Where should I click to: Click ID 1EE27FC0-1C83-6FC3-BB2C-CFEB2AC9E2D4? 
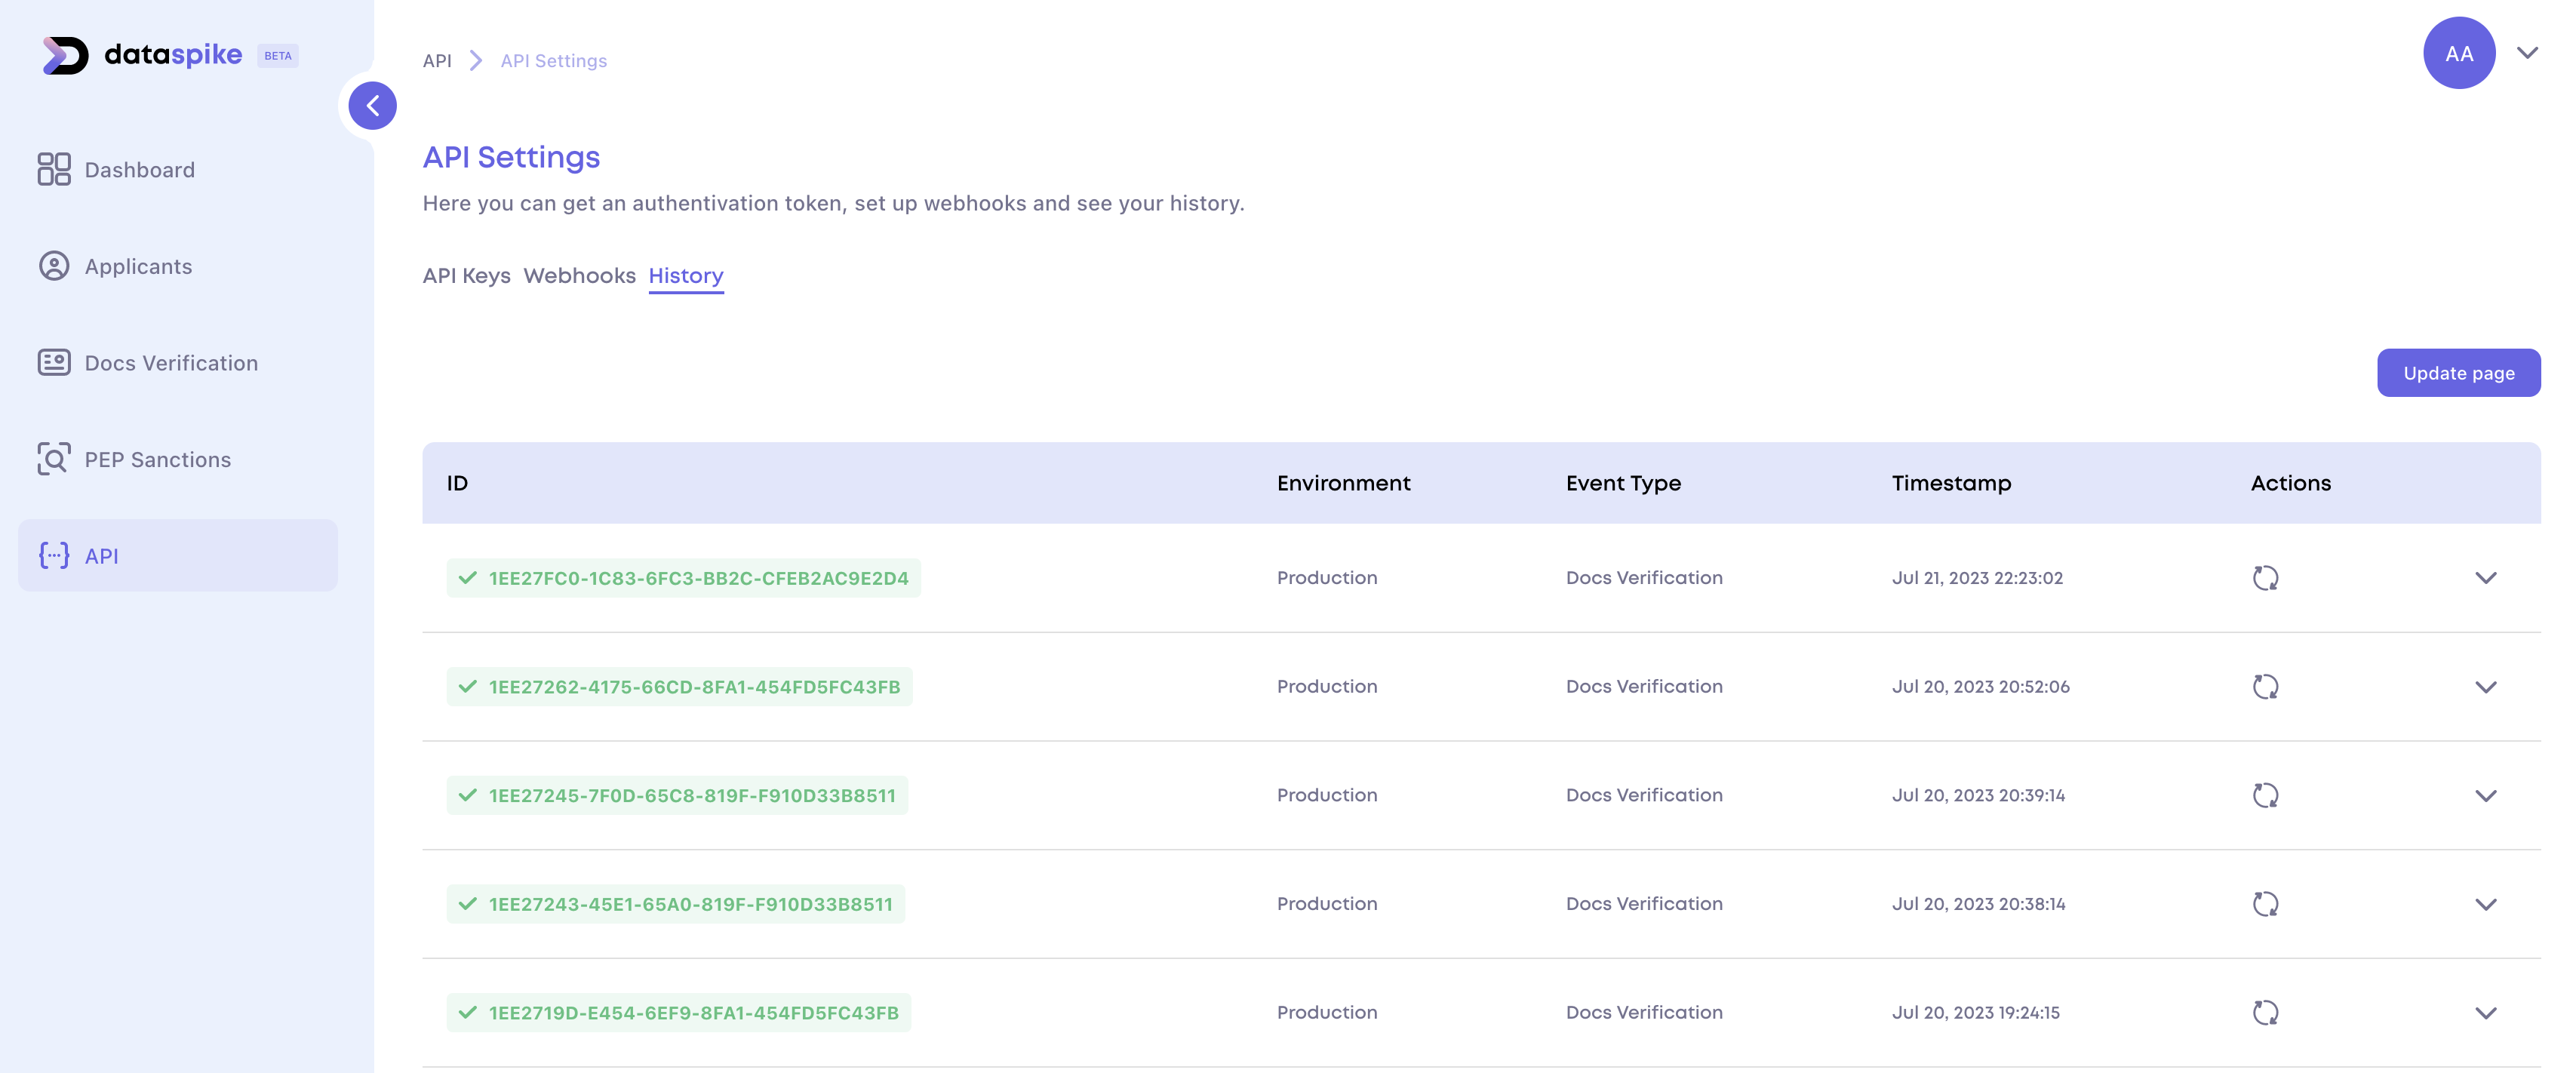click(x=684, y=578)
